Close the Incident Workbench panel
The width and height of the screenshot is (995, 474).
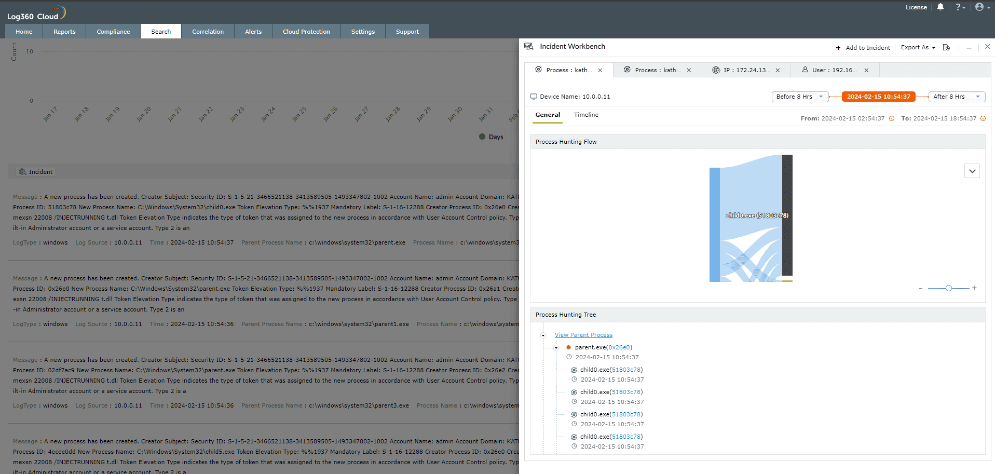(987, 47)
